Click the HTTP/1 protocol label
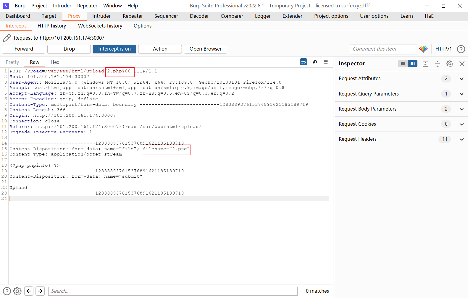Image resolution: width=468 pixels, height=298 pixels. [x=443, y=49]
